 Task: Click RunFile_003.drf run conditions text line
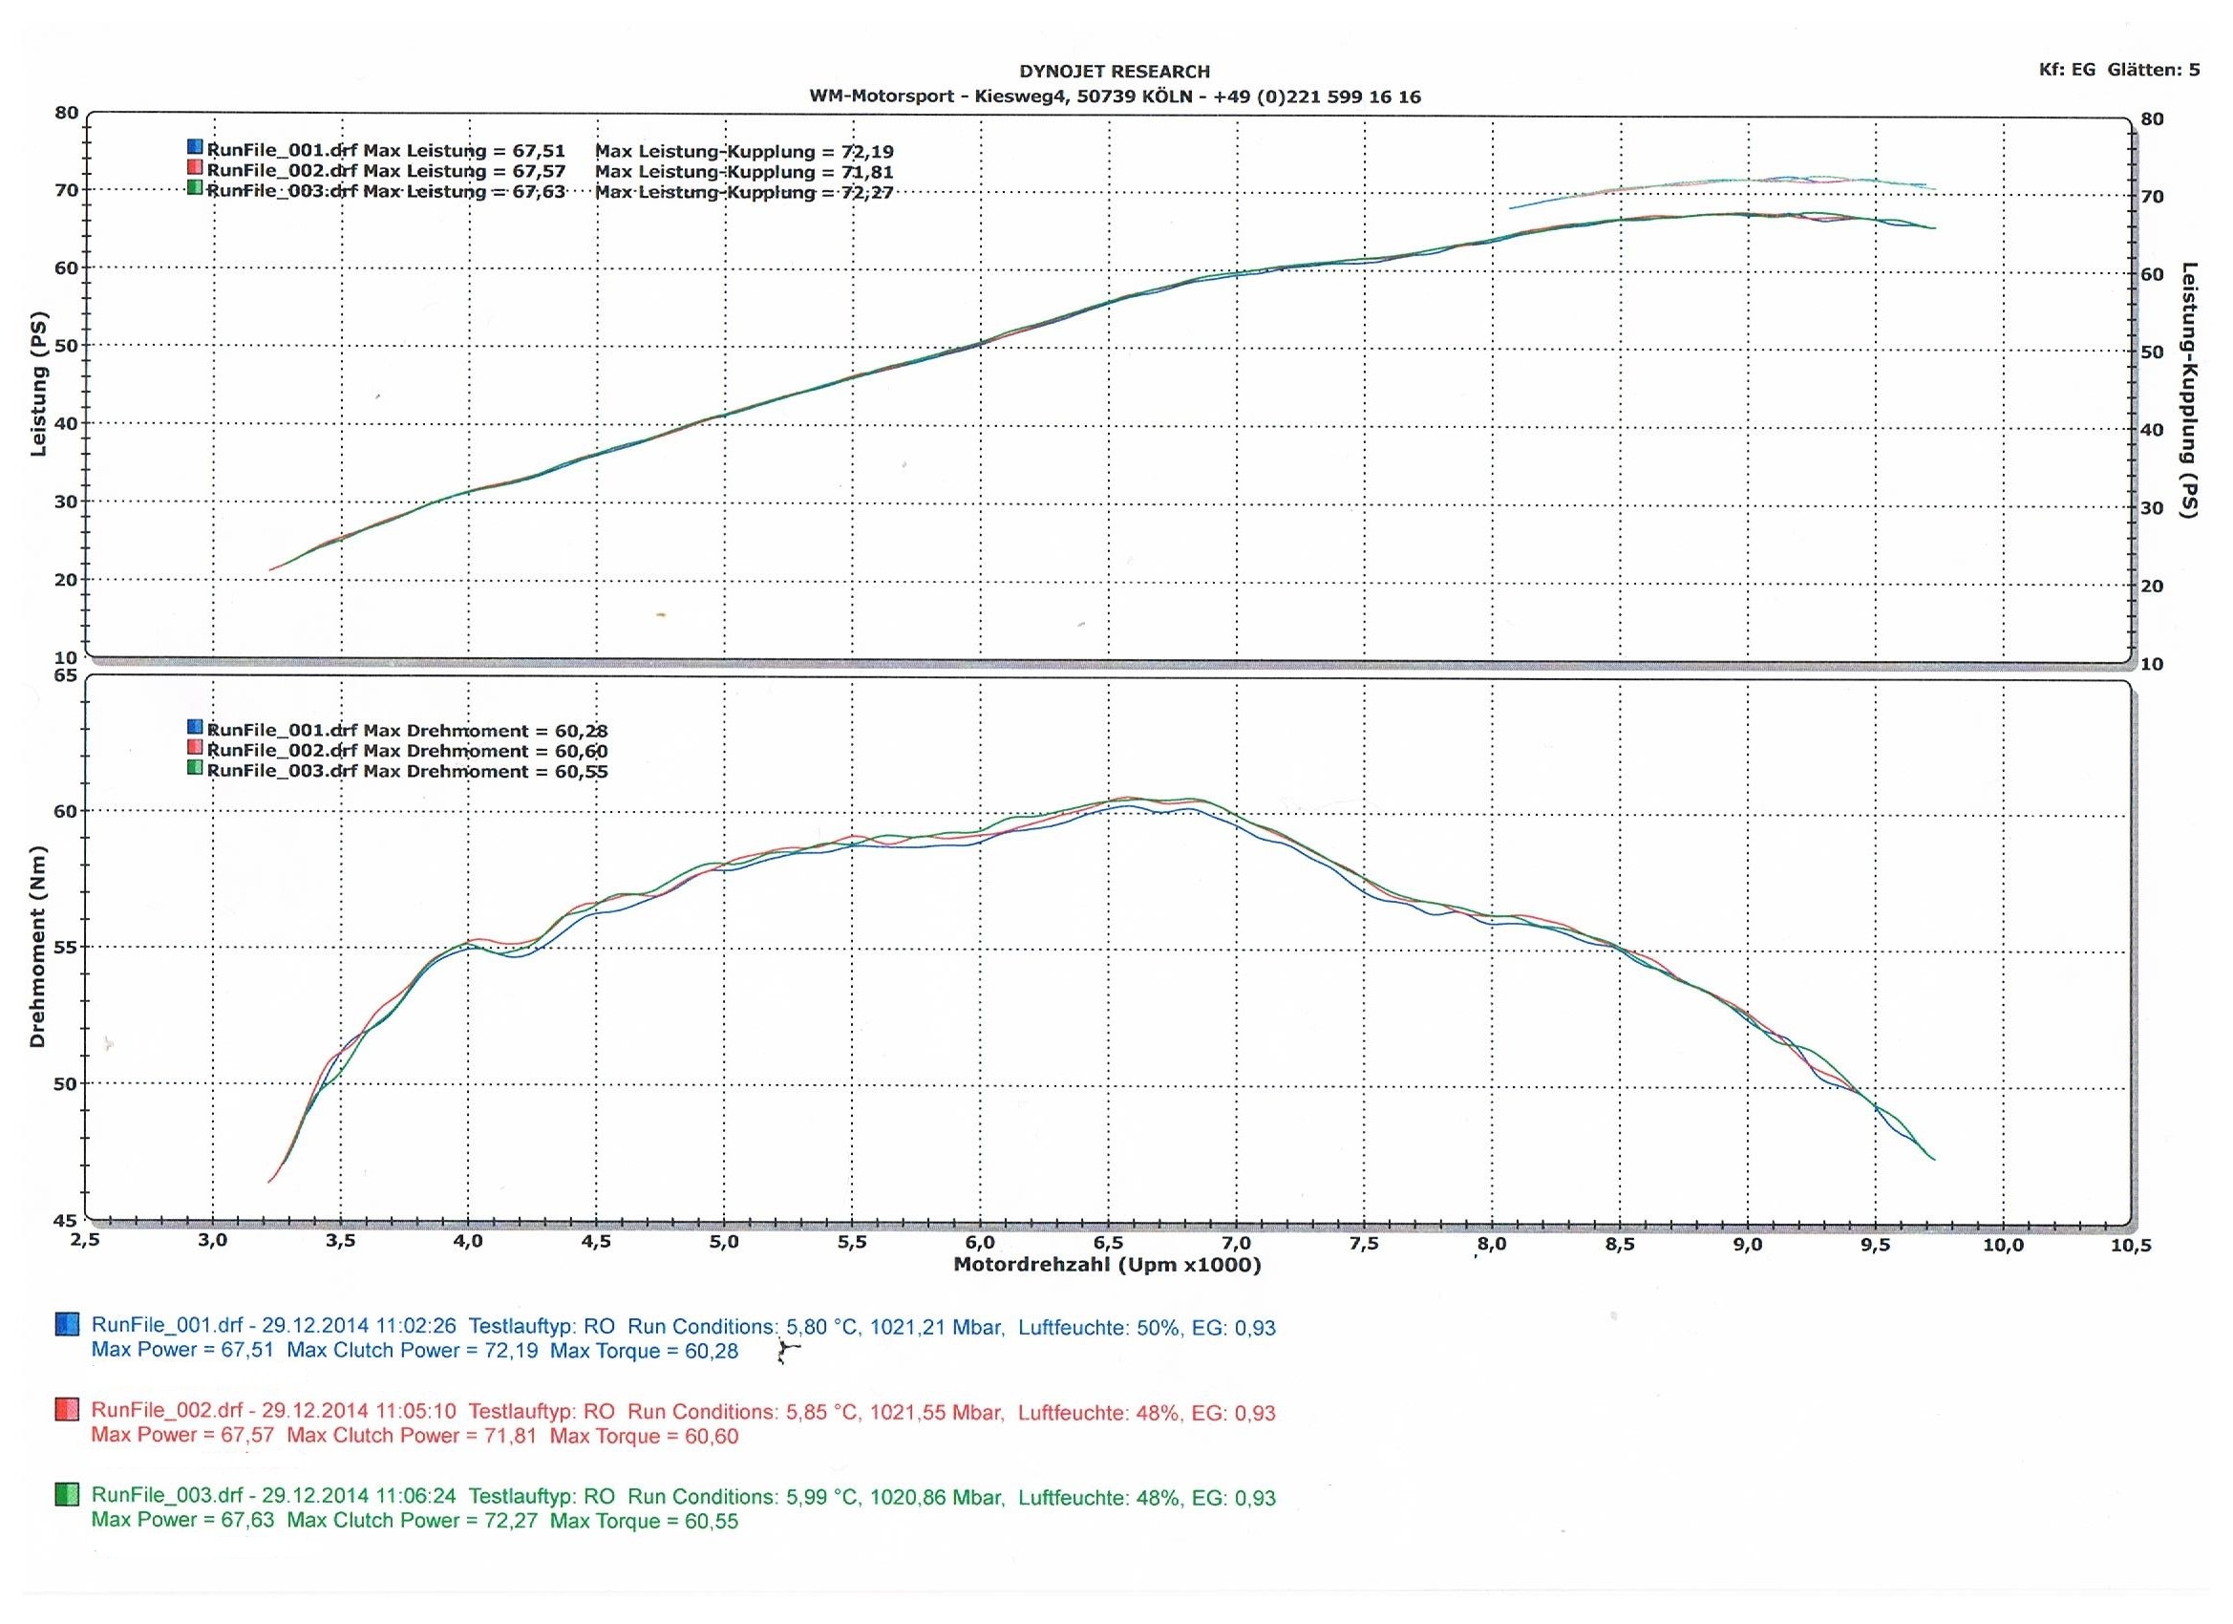(x=683, y=1497)
